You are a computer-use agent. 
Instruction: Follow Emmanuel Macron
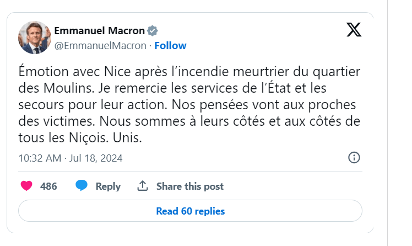[x=170, y=45]
